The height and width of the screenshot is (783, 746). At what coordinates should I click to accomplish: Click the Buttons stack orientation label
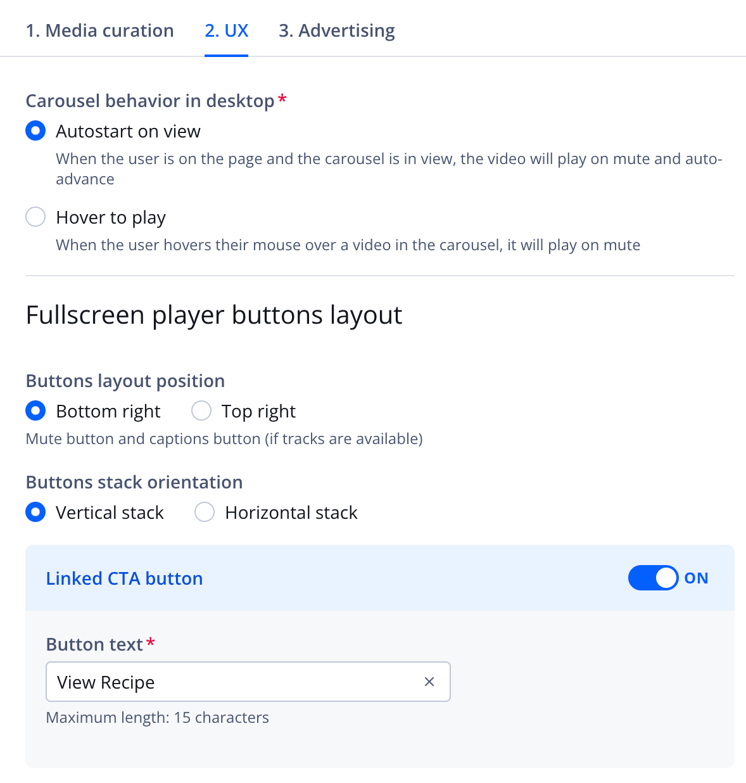coord(134,482)
